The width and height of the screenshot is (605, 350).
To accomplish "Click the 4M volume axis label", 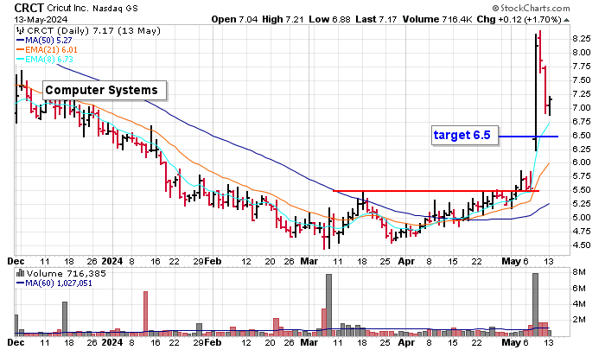I will [579, 304].
